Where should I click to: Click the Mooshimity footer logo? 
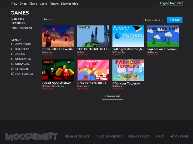[x=31, y=136]
